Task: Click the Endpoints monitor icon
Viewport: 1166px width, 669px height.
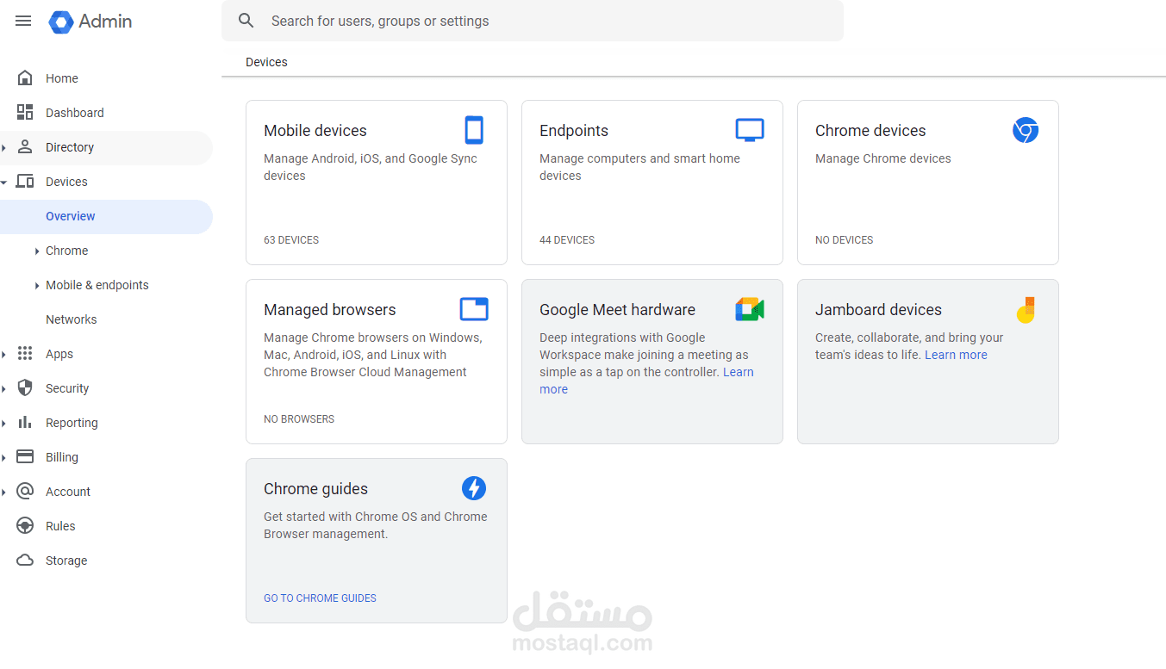Action: [750, 130]
